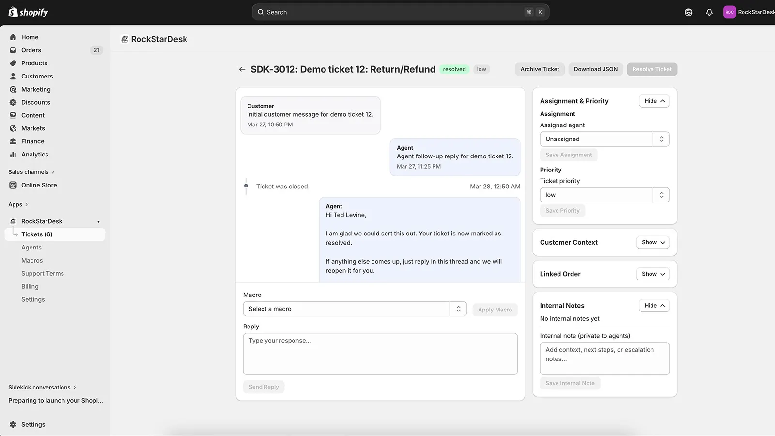Click the Online Store icon
775x436 pixels.
[x=13, y=186]
